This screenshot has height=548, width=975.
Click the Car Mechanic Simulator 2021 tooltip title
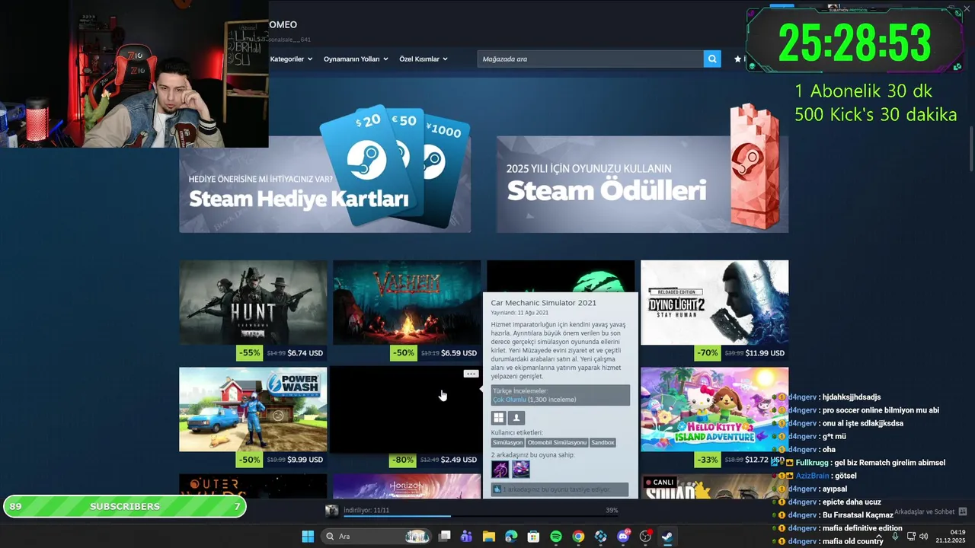click(x=544, y=303)
